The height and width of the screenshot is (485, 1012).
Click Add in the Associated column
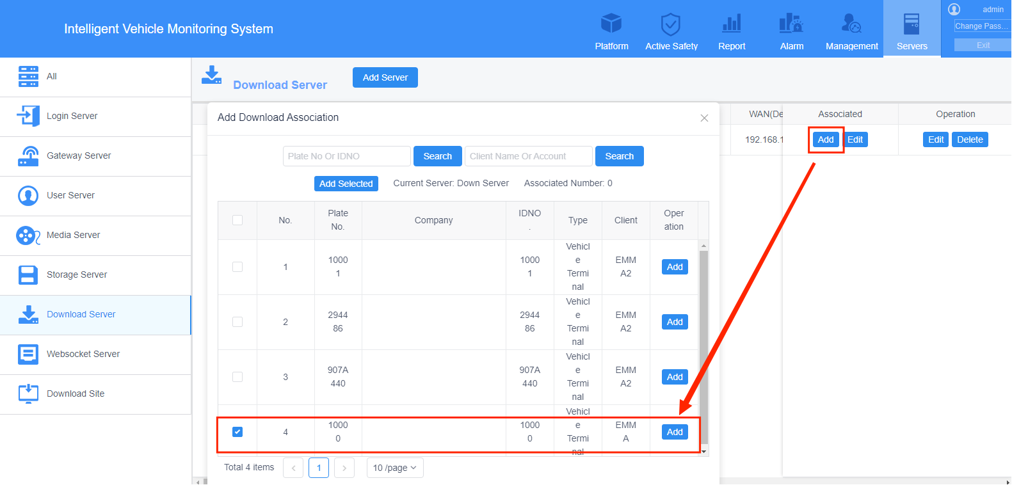(x=826, y=139)
